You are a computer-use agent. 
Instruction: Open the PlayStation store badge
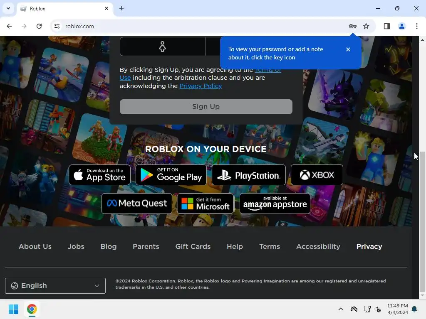[x=249, y=175]
